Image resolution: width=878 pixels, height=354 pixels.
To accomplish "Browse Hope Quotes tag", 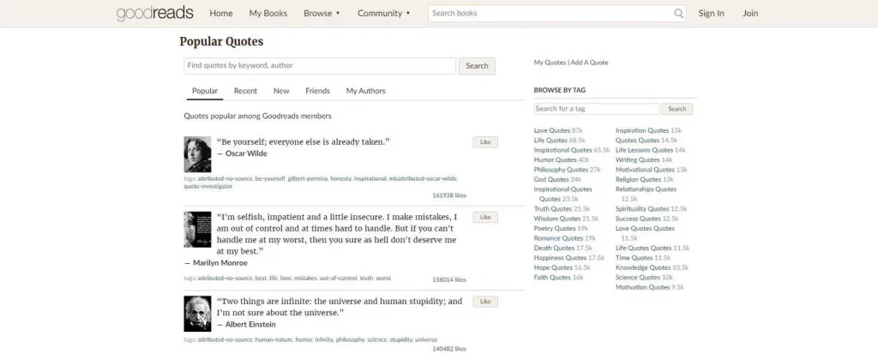I will (x=553, y=267).
